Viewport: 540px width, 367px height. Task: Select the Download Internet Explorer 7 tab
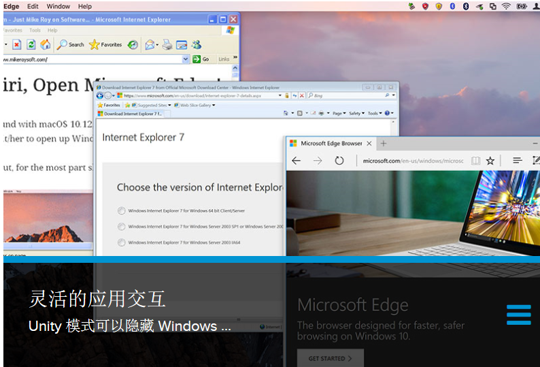(131, 114)
